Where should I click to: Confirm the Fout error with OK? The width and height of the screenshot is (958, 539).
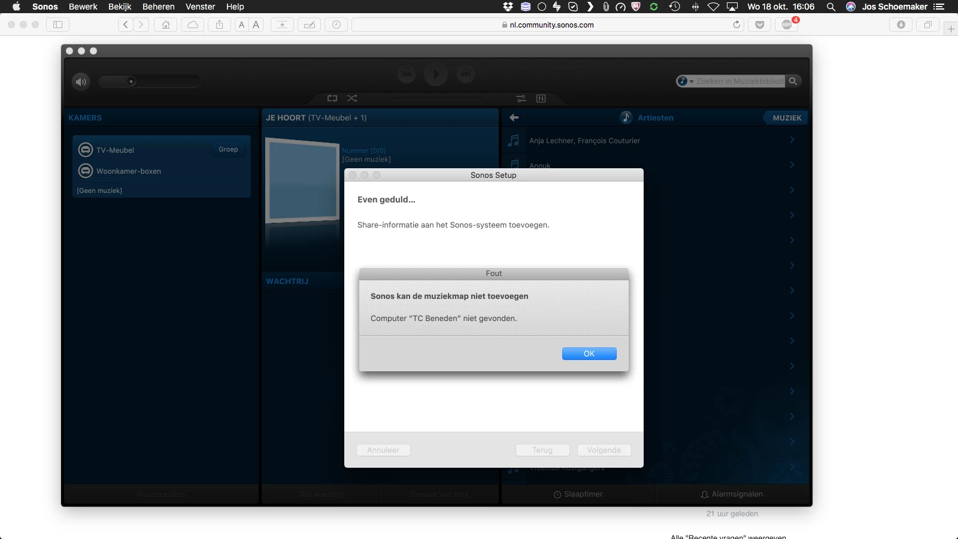pyautogui.click(x=589, y=354)
